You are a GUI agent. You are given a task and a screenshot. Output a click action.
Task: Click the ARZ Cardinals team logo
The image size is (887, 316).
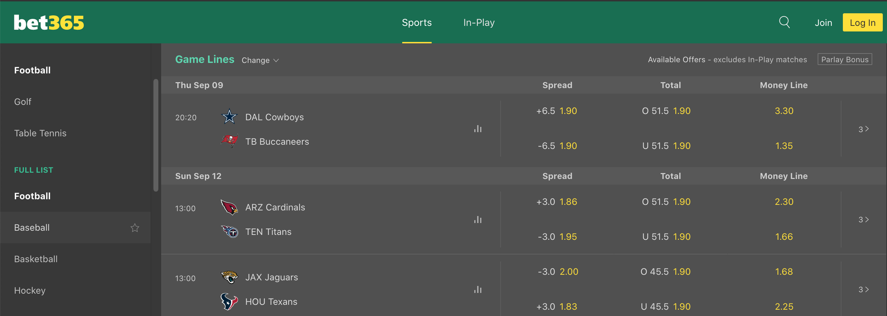229,207
